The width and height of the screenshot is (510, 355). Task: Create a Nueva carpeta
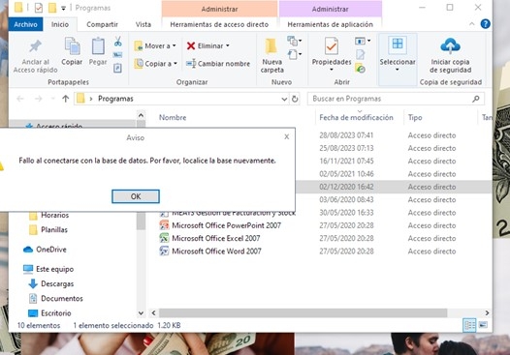click(271, 55)
